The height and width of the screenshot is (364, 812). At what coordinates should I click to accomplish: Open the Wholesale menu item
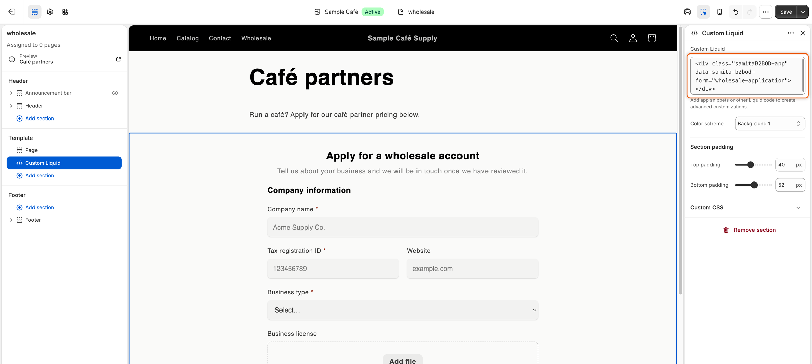point(256,38)
